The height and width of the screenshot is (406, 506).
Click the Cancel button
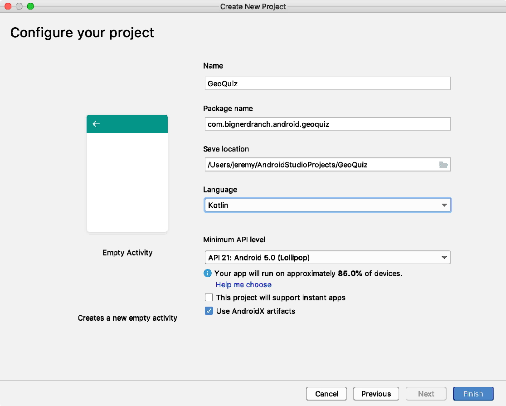coord(326,394)
